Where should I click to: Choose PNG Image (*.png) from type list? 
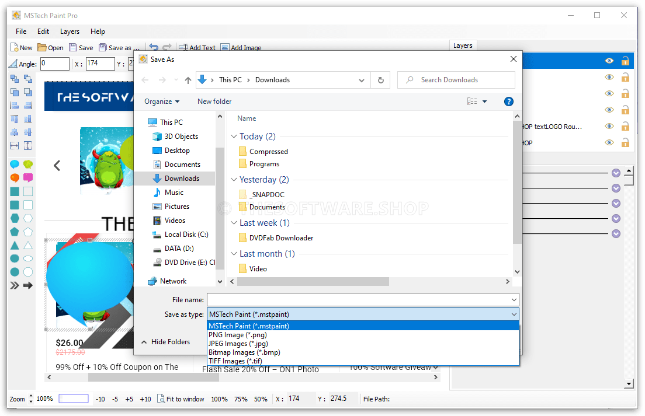coord(238,335)
